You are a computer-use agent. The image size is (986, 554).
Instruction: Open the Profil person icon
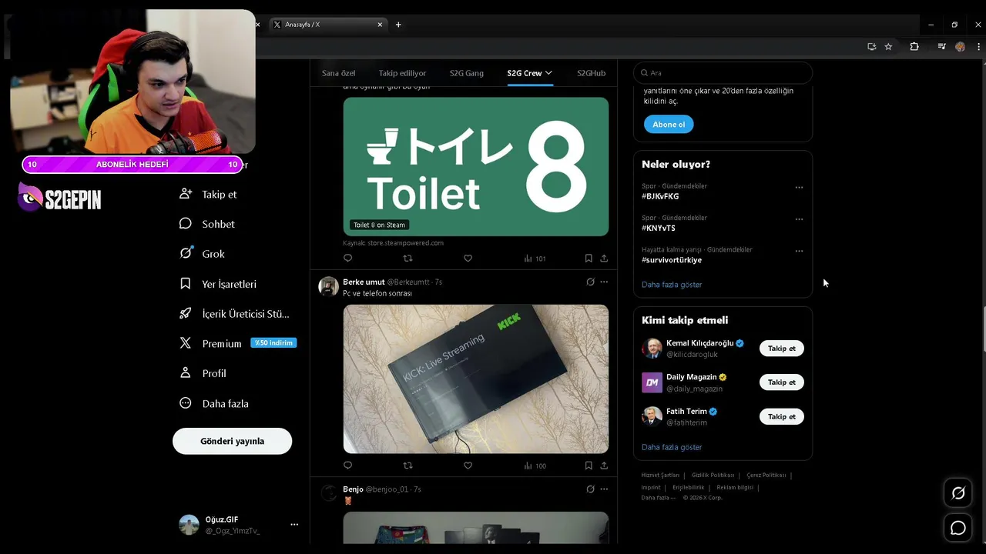(185, 372)
